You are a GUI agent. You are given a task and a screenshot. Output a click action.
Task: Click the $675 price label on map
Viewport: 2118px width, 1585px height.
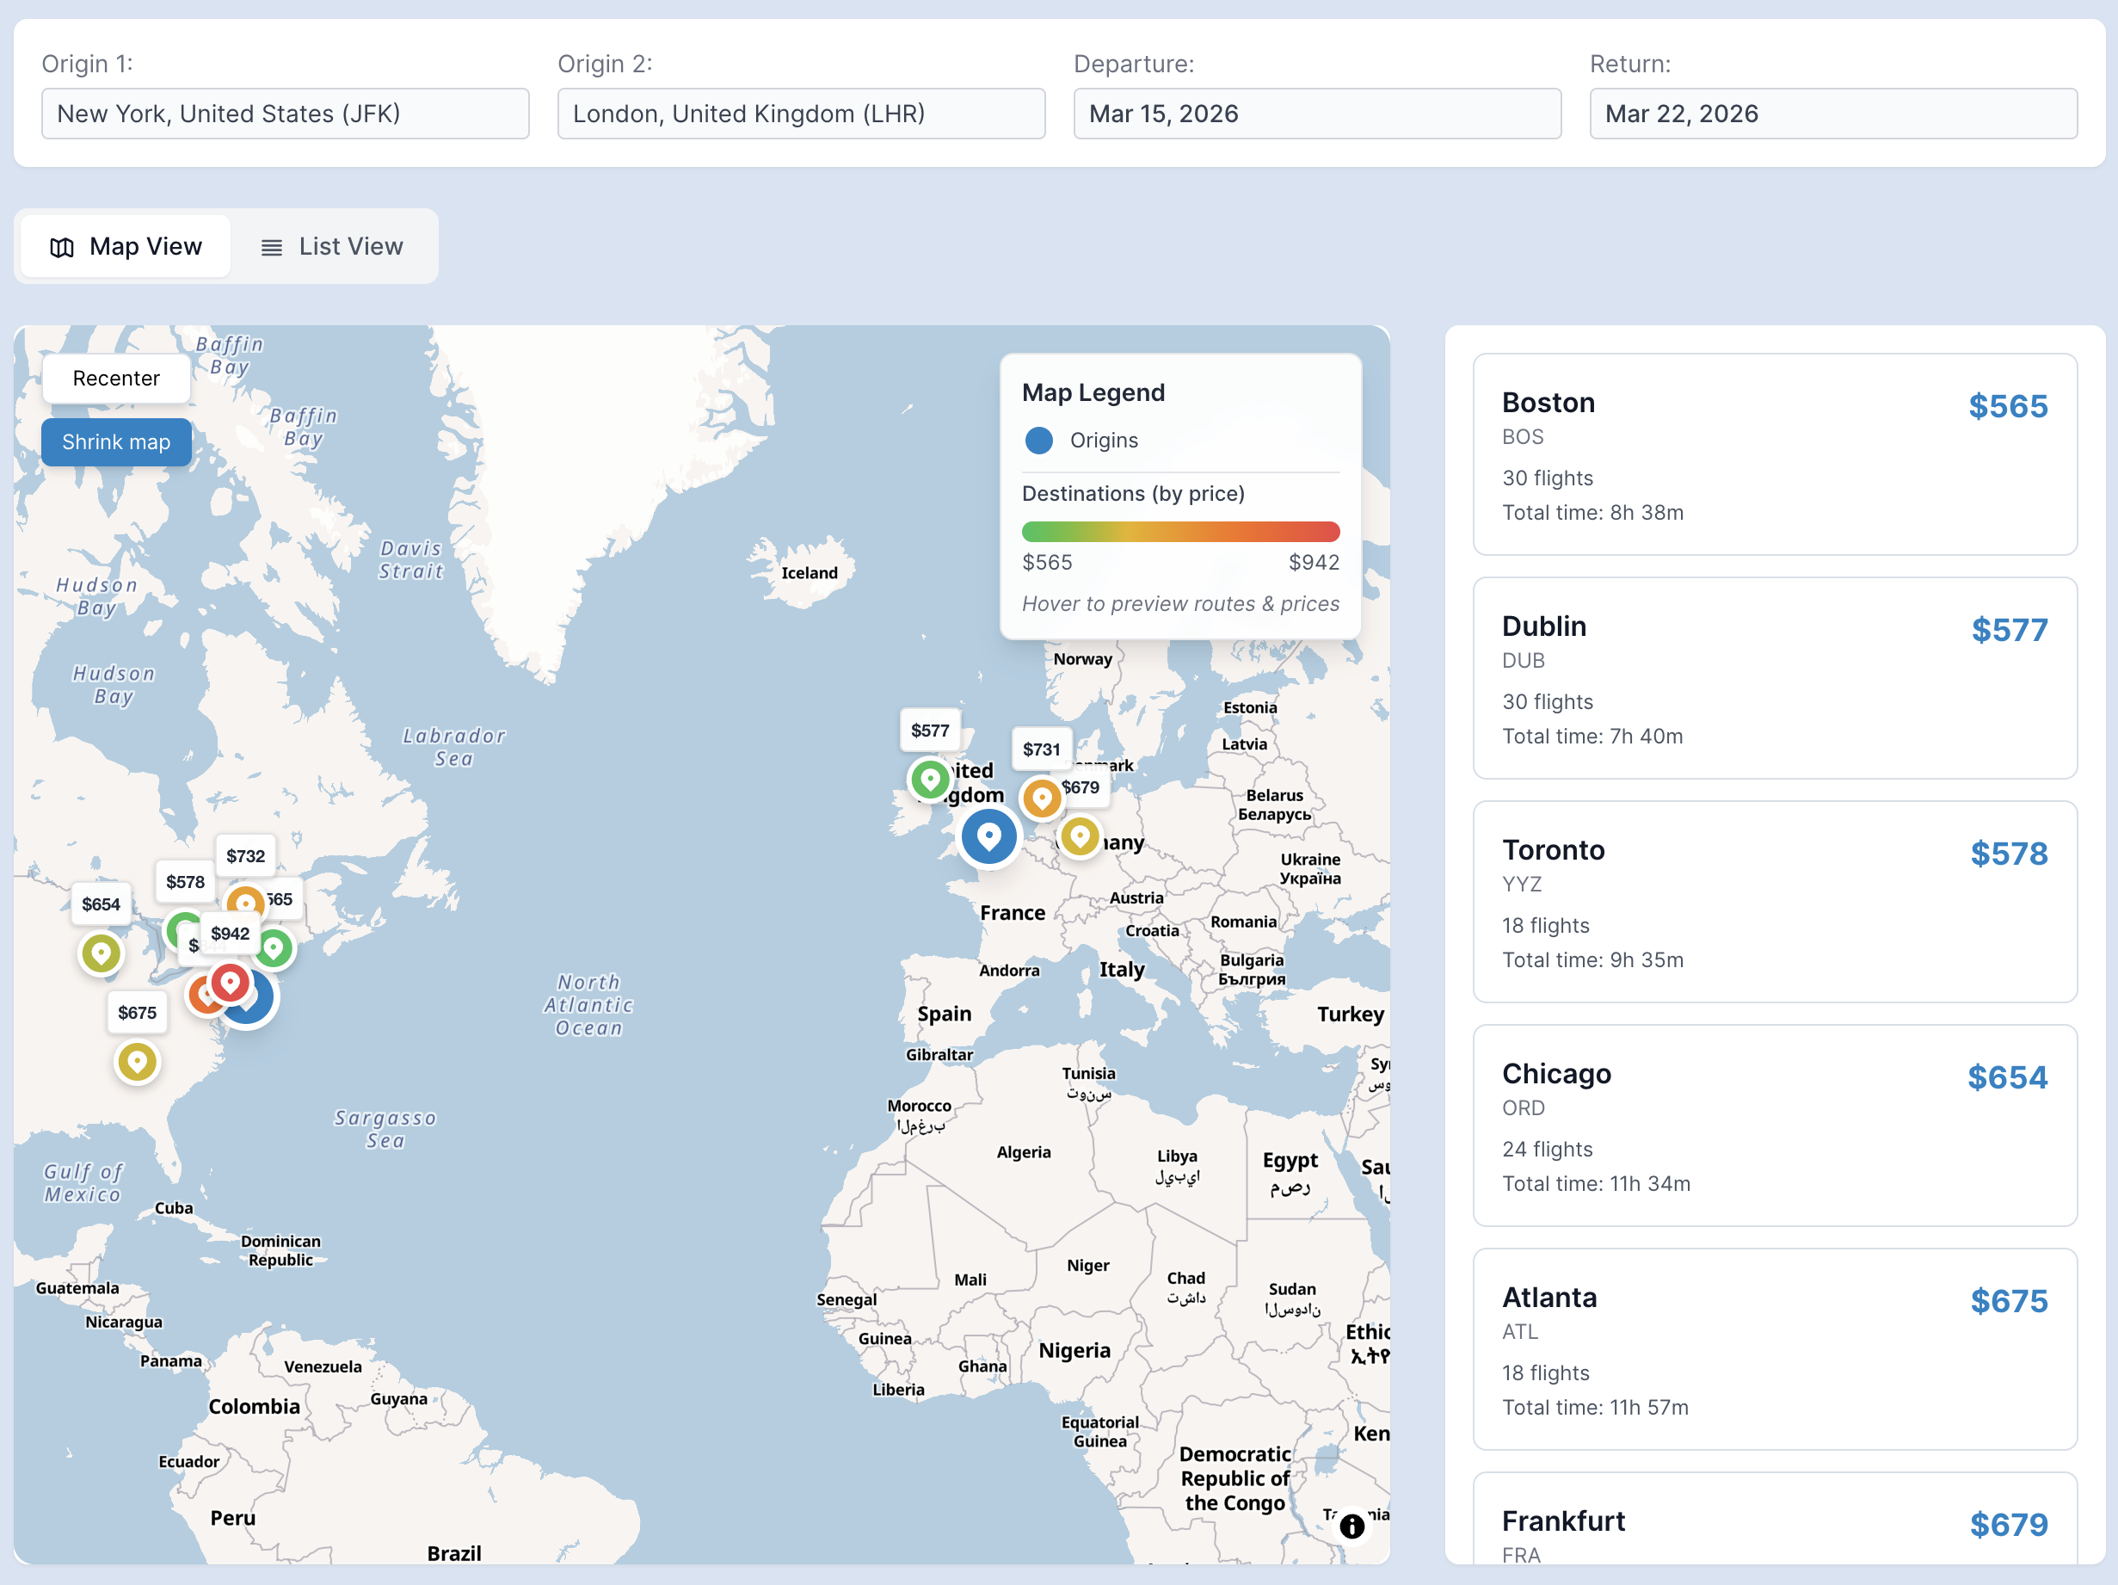pos(137,1012)
